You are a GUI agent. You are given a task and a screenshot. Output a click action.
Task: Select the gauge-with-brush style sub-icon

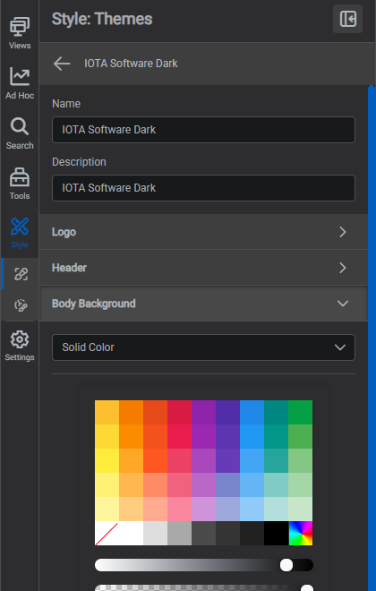point(21,305)
